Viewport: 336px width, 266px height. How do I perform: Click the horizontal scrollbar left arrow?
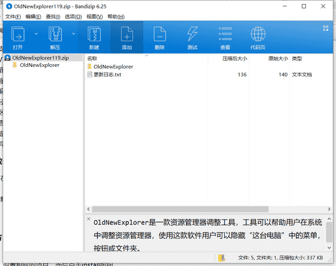coord(88,209)
